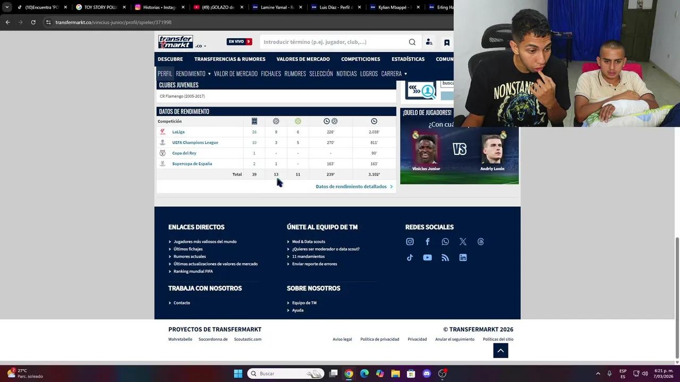Open the Windows Start menu
Image resolution: width=680 pixels, height=382 pixels.
click(238, 374)
